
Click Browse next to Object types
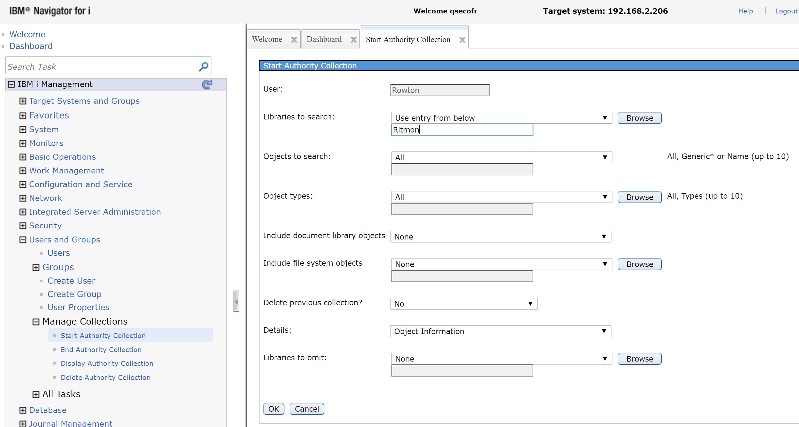639,197
